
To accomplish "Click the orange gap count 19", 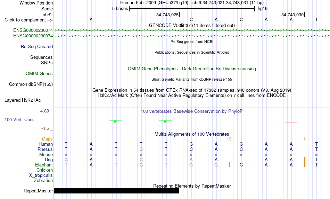I will [229, 139].
